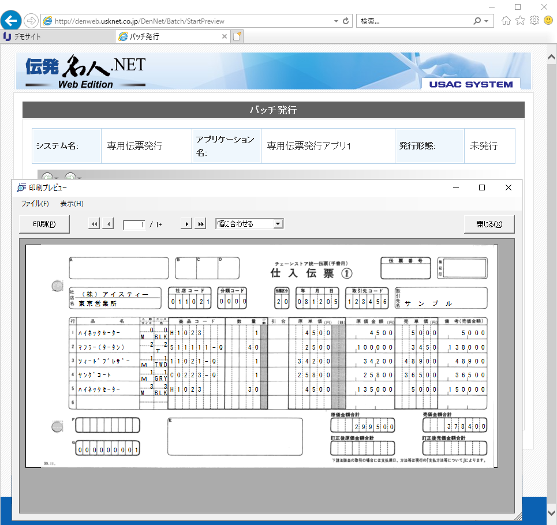Image resolution: width=557 pixels, height=525 pixels.
Task: Close the 印刷プレビュー window
Action: (509, 187)
